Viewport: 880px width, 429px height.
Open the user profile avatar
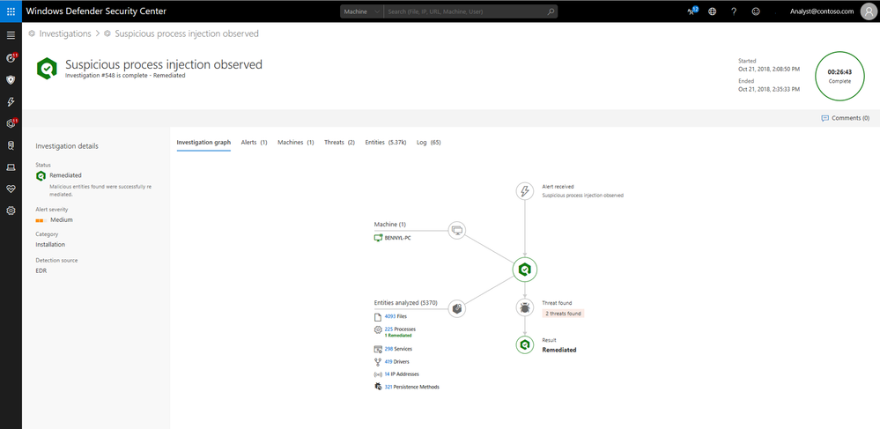pyautogui.click(x=869, y=11)
